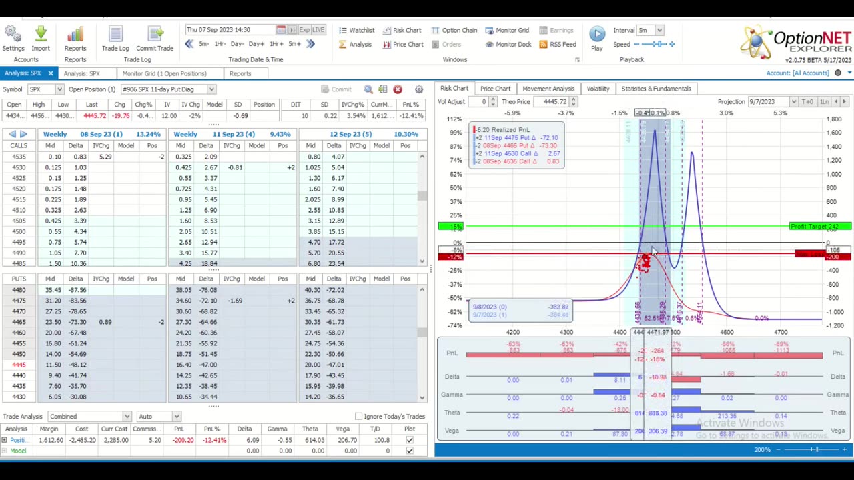Viewport: 854px width, 480px height.
Task: Click the 1Hr- time step button
Action: tap(220, 44)
